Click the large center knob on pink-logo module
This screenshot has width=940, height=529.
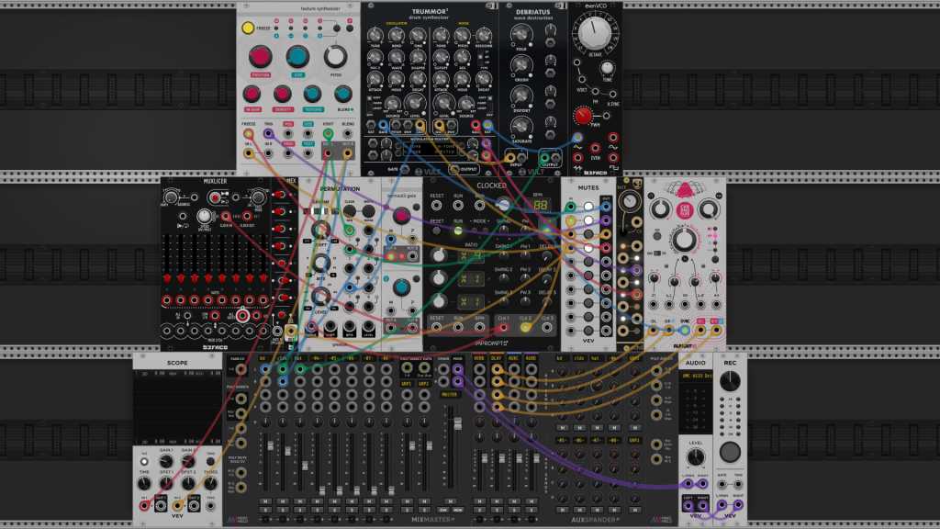point(684,240)
